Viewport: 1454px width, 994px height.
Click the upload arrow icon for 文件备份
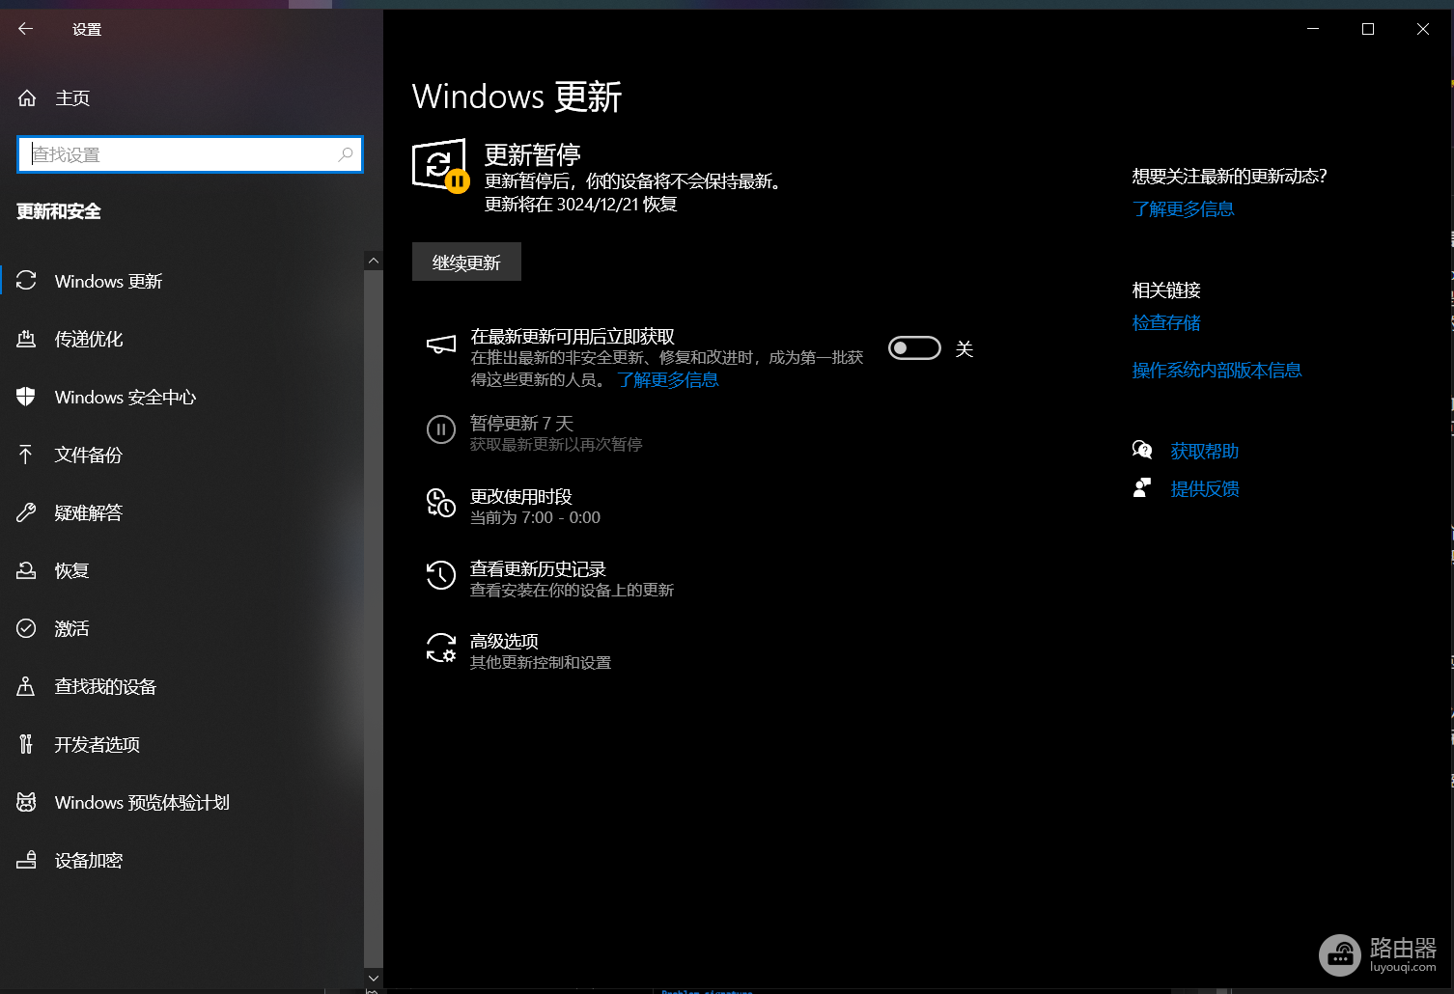coord(26,455)
